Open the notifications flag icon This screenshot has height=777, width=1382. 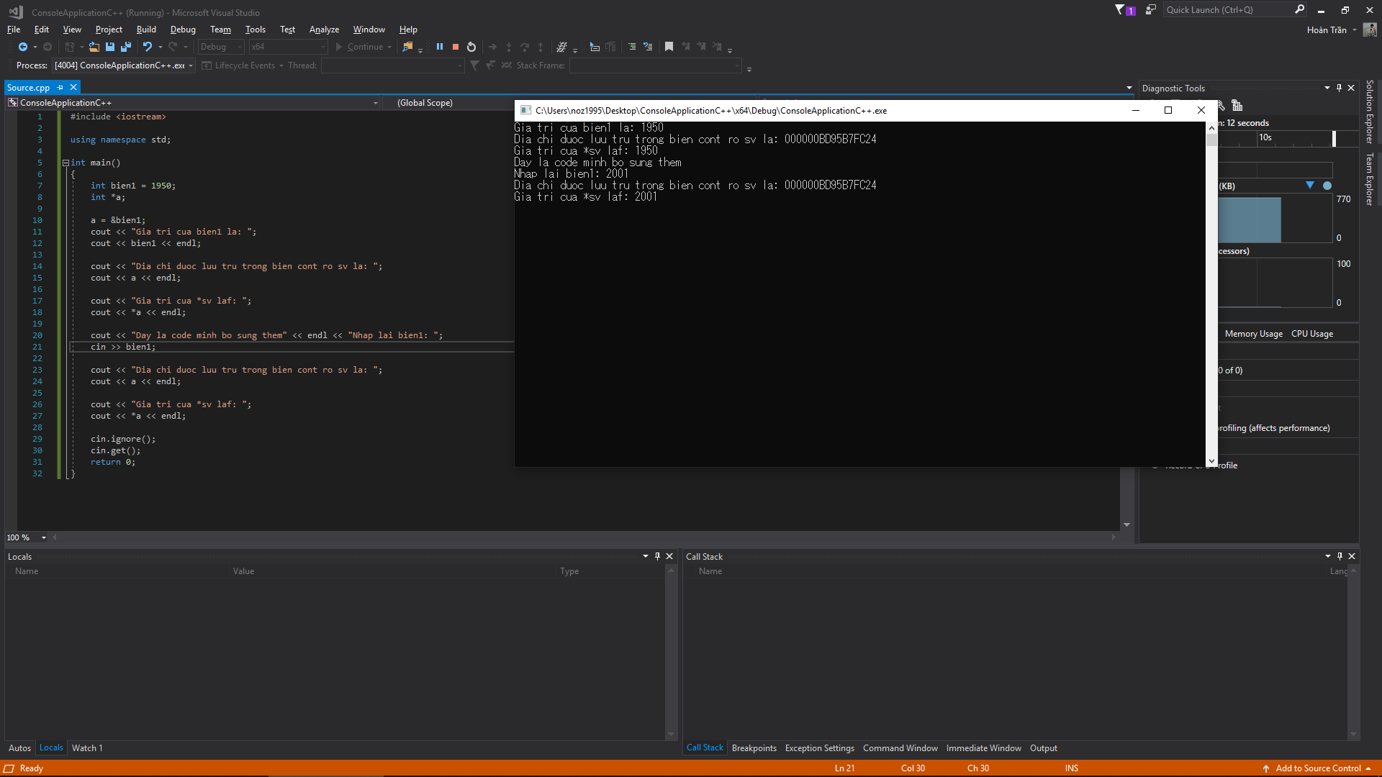(1120, 9)
